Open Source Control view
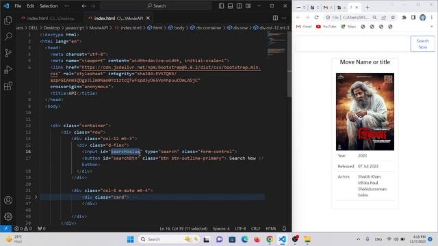The image size is (438, 246). pyautogui.click(x=8, y=53)
